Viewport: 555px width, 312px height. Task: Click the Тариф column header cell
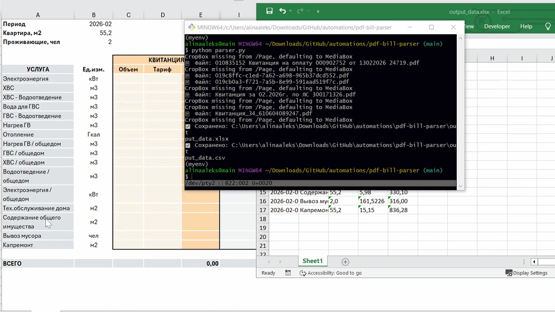162,69
